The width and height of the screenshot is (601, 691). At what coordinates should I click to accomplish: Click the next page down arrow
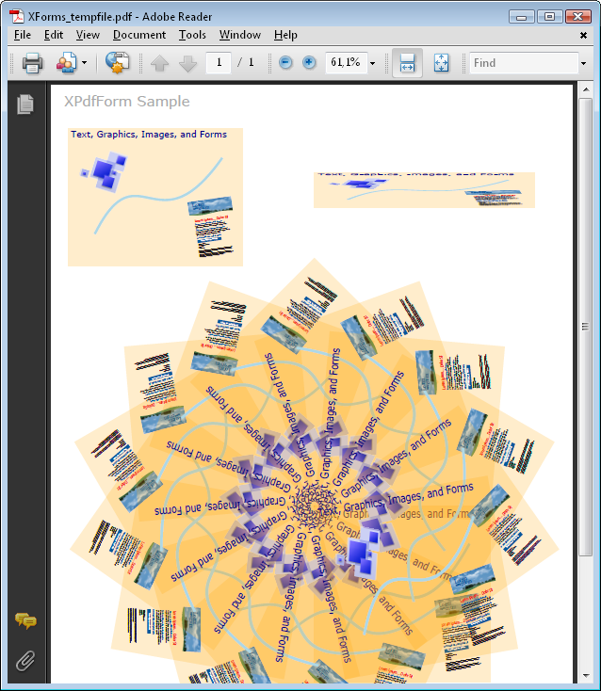pyautogui.click(x=187, y=63)
